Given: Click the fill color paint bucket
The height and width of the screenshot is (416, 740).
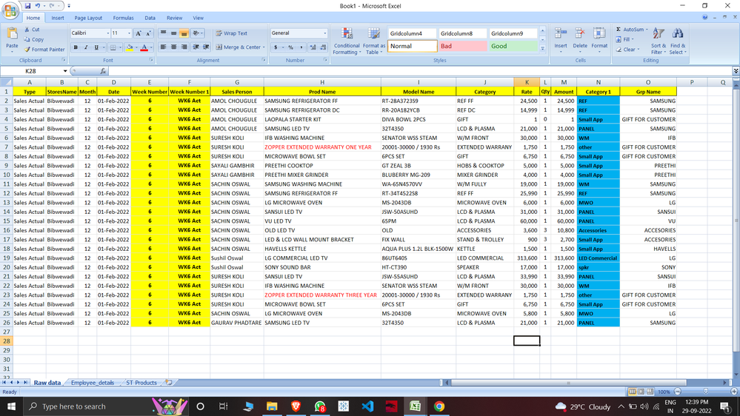Looking at the screenshot, I should click(130, 47).
